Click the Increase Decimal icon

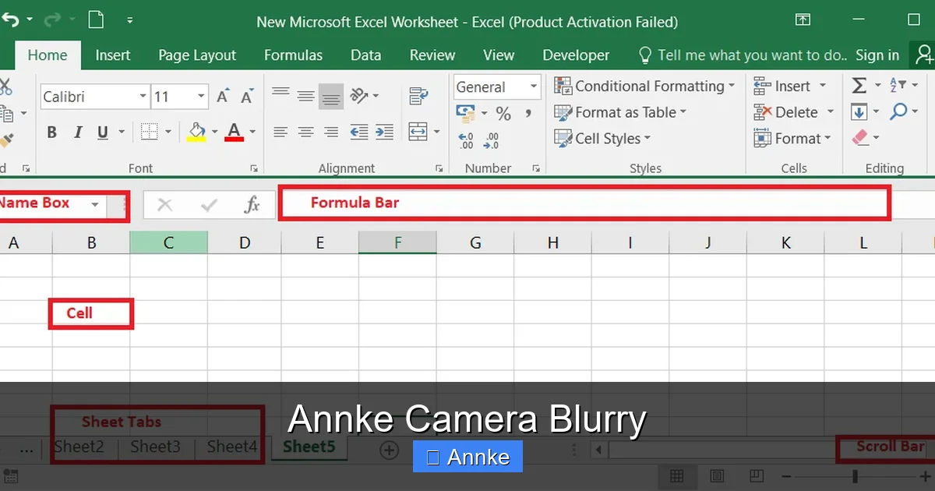tap(466, 140)
